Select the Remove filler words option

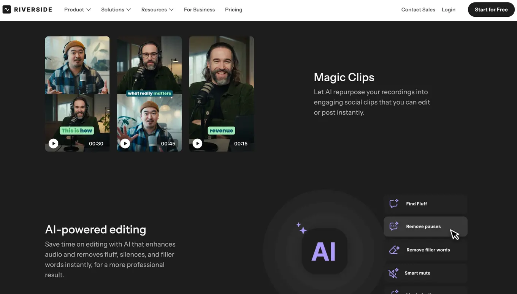click(425, 250)
